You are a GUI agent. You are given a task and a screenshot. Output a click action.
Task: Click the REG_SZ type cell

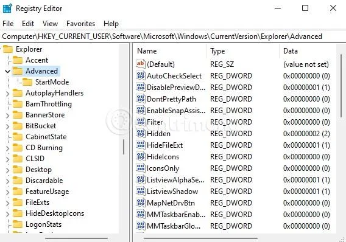[222, 64]
